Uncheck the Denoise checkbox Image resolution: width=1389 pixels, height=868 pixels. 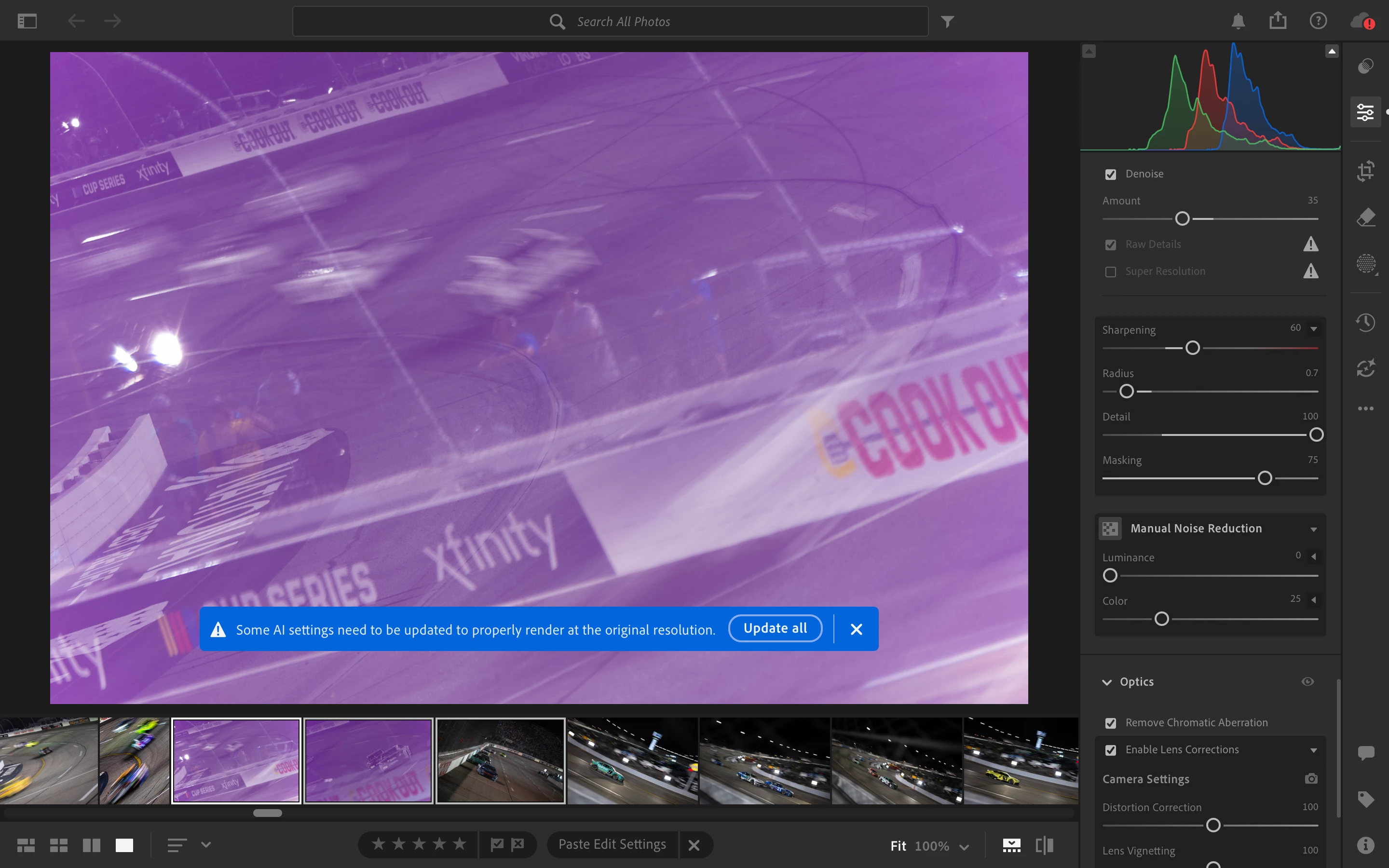(x=1111, y=175)
